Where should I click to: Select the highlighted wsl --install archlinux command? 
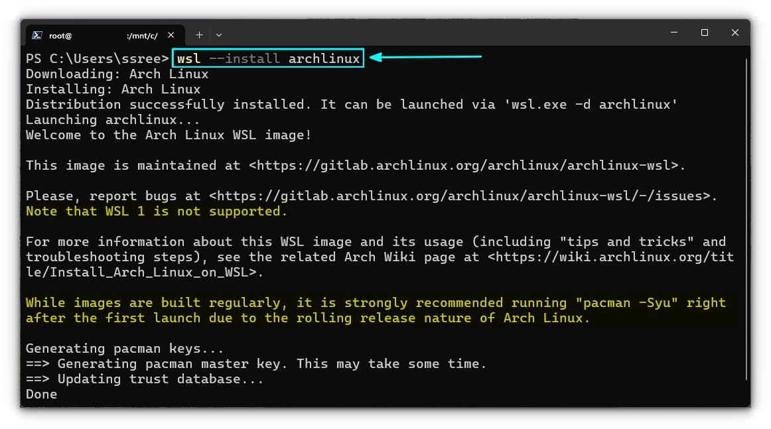(267, 58)
